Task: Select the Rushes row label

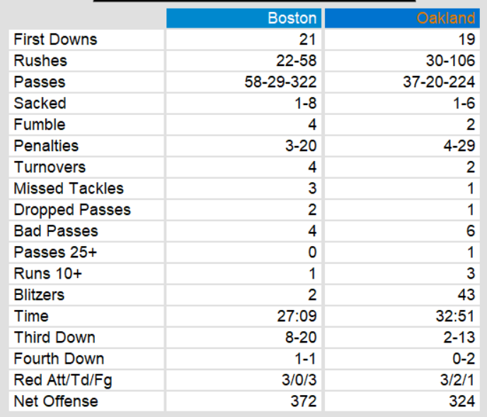Action: coord(40,61)
